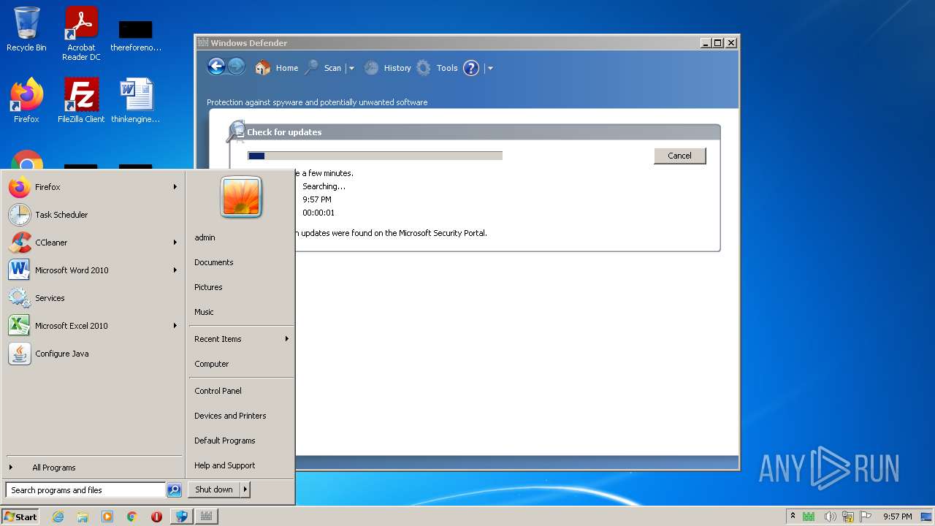Open the FileZilla Client desktop shortcut

[81, 100]
